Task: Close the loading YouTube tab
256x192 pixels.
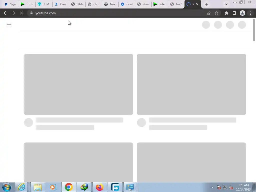Action: (197, 4)
